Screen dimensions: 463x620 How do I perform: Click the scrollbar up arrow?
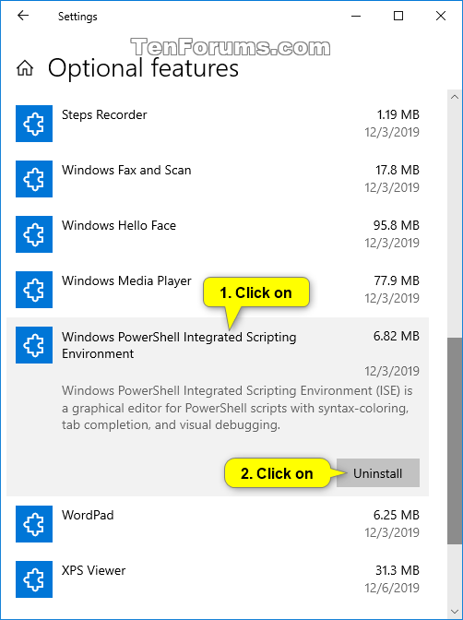(455, 97)
